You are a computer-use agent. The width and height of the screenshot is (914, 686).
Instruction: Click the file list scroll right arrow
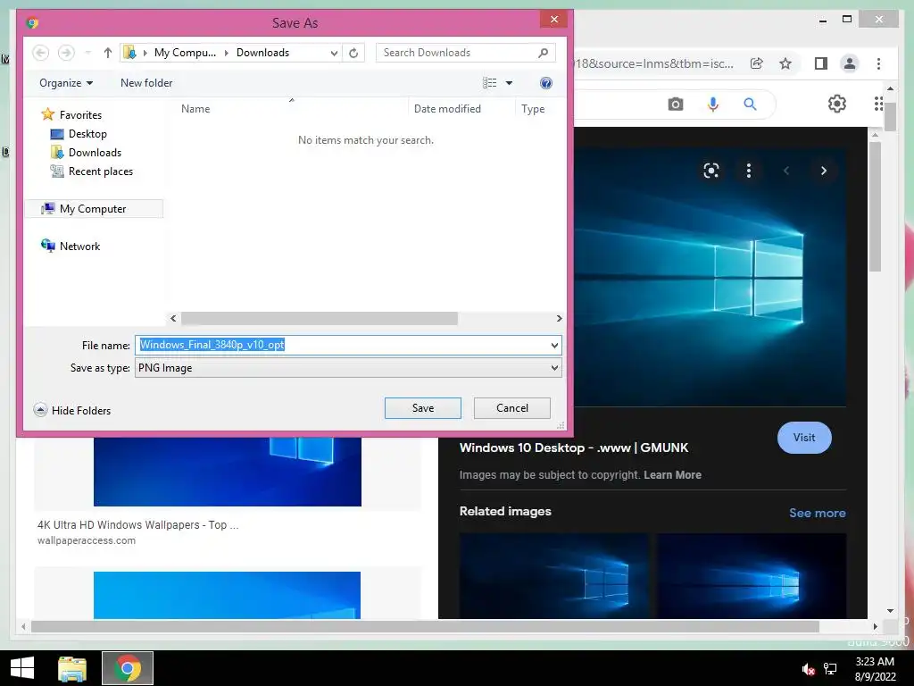tap(559, 319)
